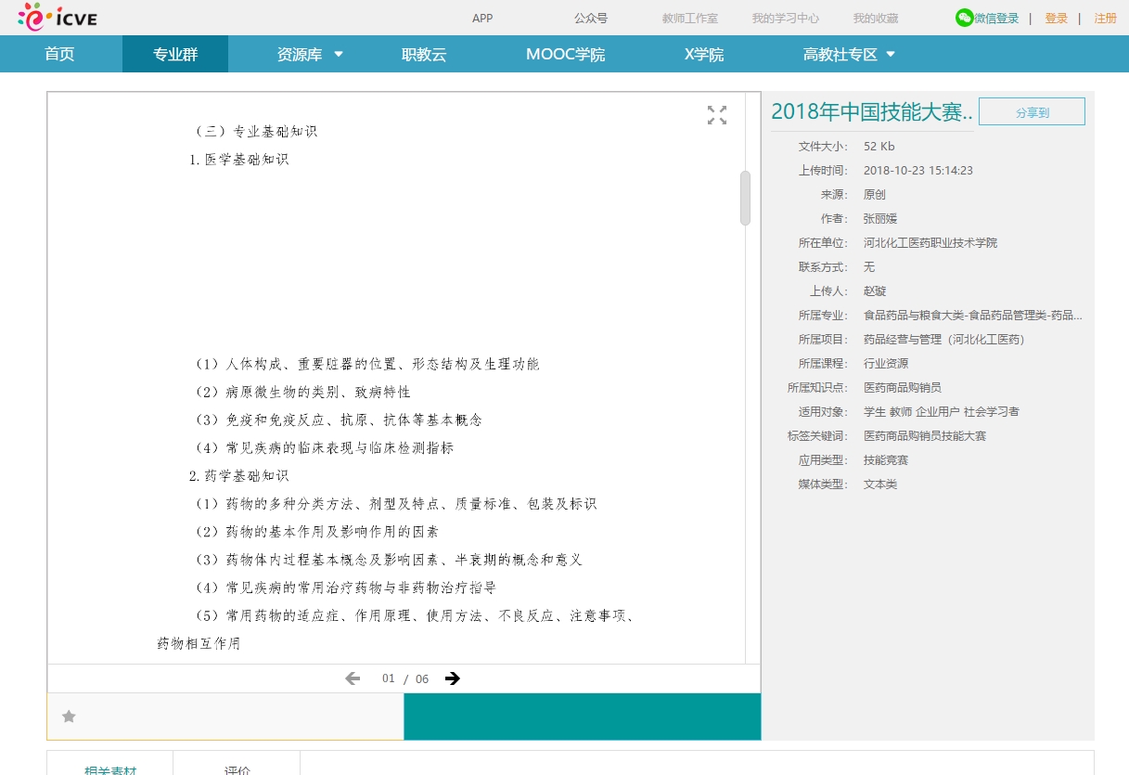The image size is (1129, 775).
Task: Click the 登录 login link
Action: [1056, 18]
